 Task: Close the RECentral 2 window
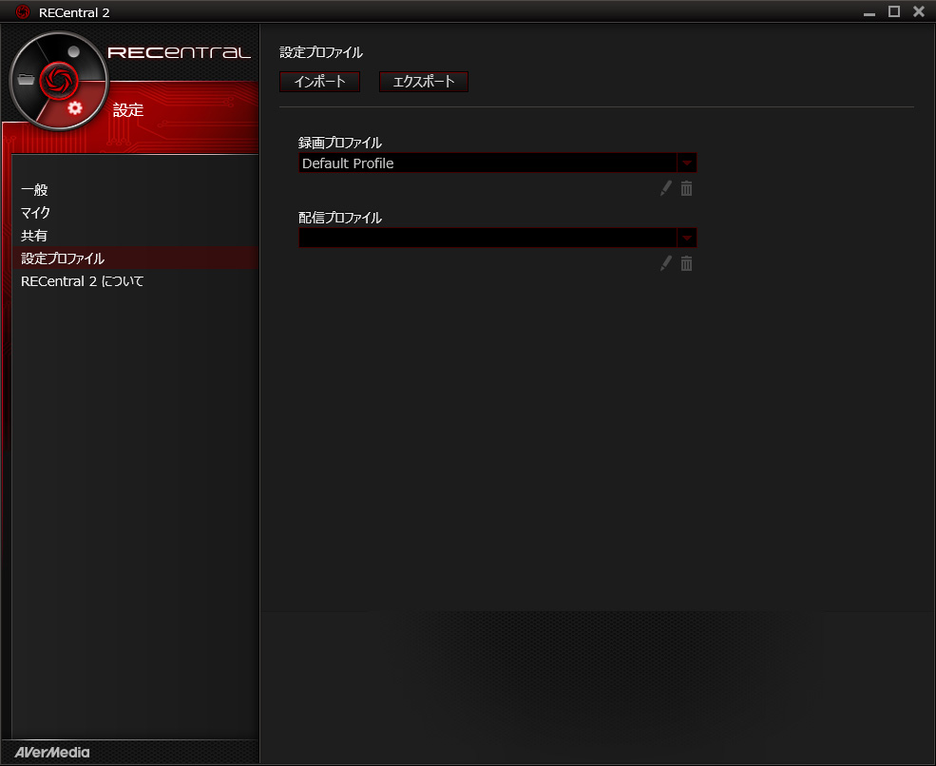(x=919, y=11)
